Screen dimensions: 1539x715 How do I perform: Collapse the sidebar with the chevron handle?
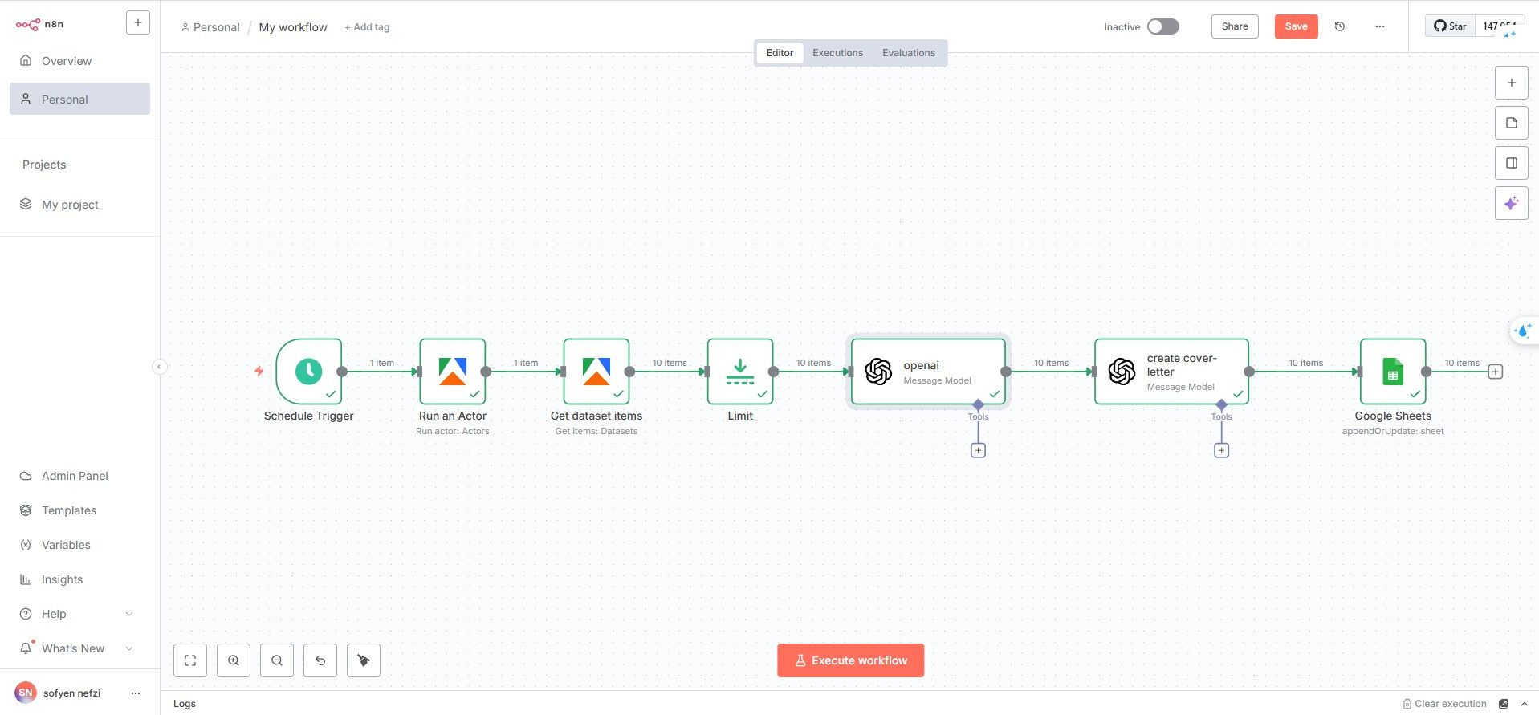(x=159, y=367)
